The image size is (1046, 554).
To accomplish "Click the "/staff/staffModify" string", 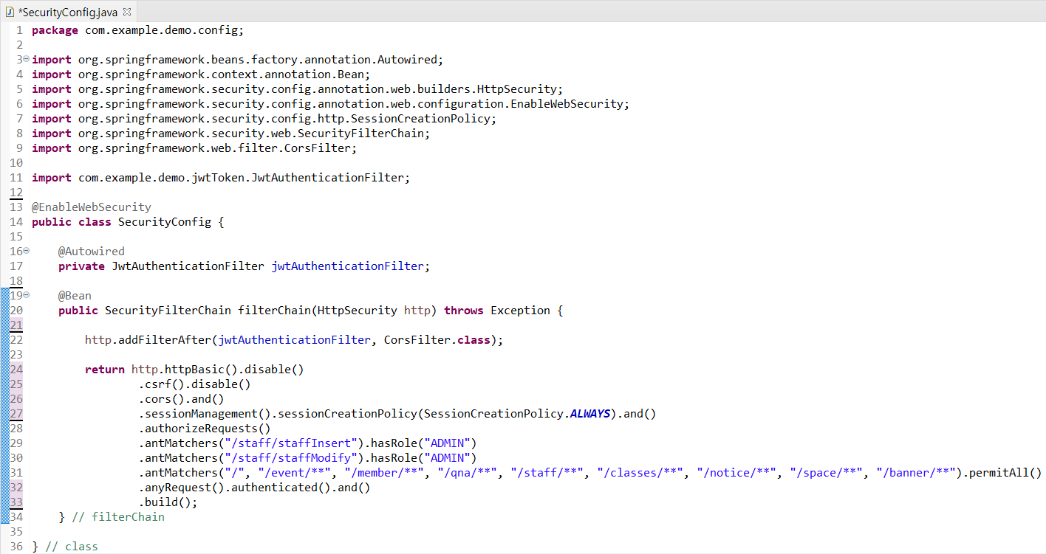I will pyautogui.click(x=291, y=458).
